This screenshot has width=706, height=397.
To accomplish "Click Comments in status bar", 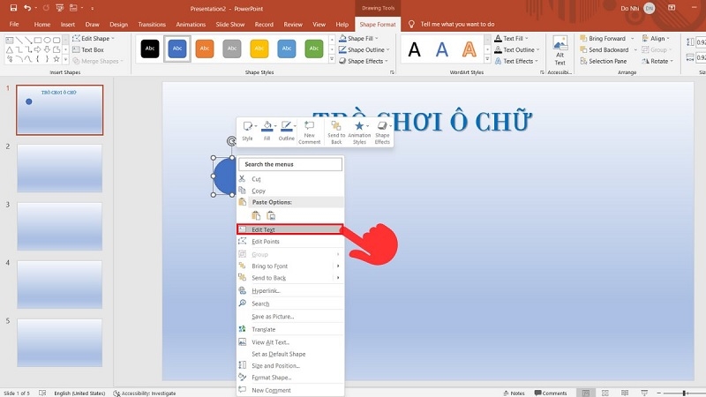I will [x=550, y=393].
